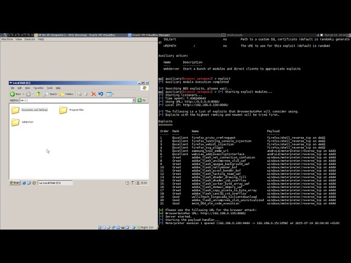Launch Internet Explorer from Quick Launch
Viewport: 351px width, 263px height.
(24, 183)
